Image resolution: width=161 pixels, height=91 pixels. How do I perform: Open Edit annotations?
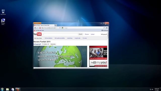point(49,38)
